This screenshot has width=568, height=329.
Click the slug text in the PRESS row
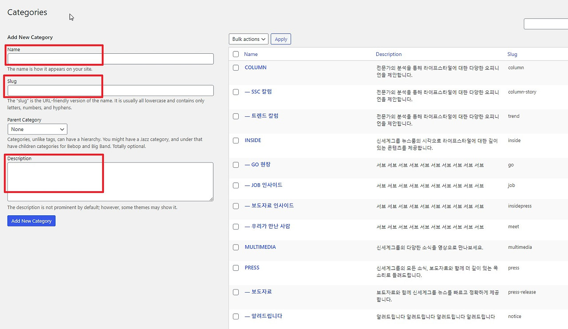pyautogui.click(x=513, y=268)
